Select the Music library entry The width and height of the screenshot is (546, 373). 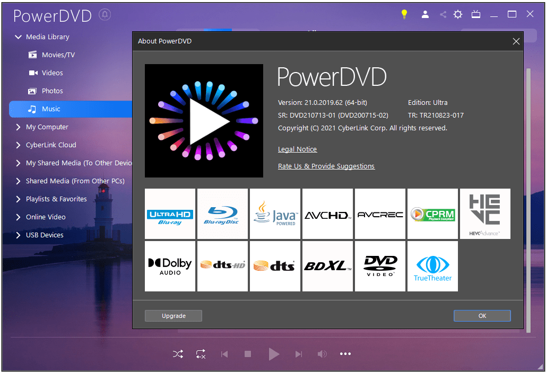[x=71, y=109]
